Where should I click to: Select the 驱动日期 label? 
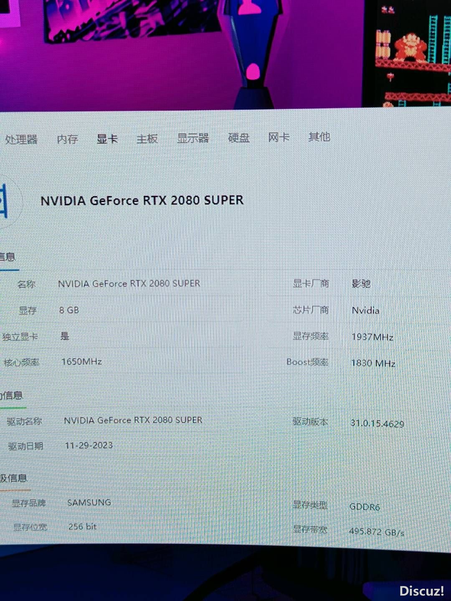click(25, 446)
